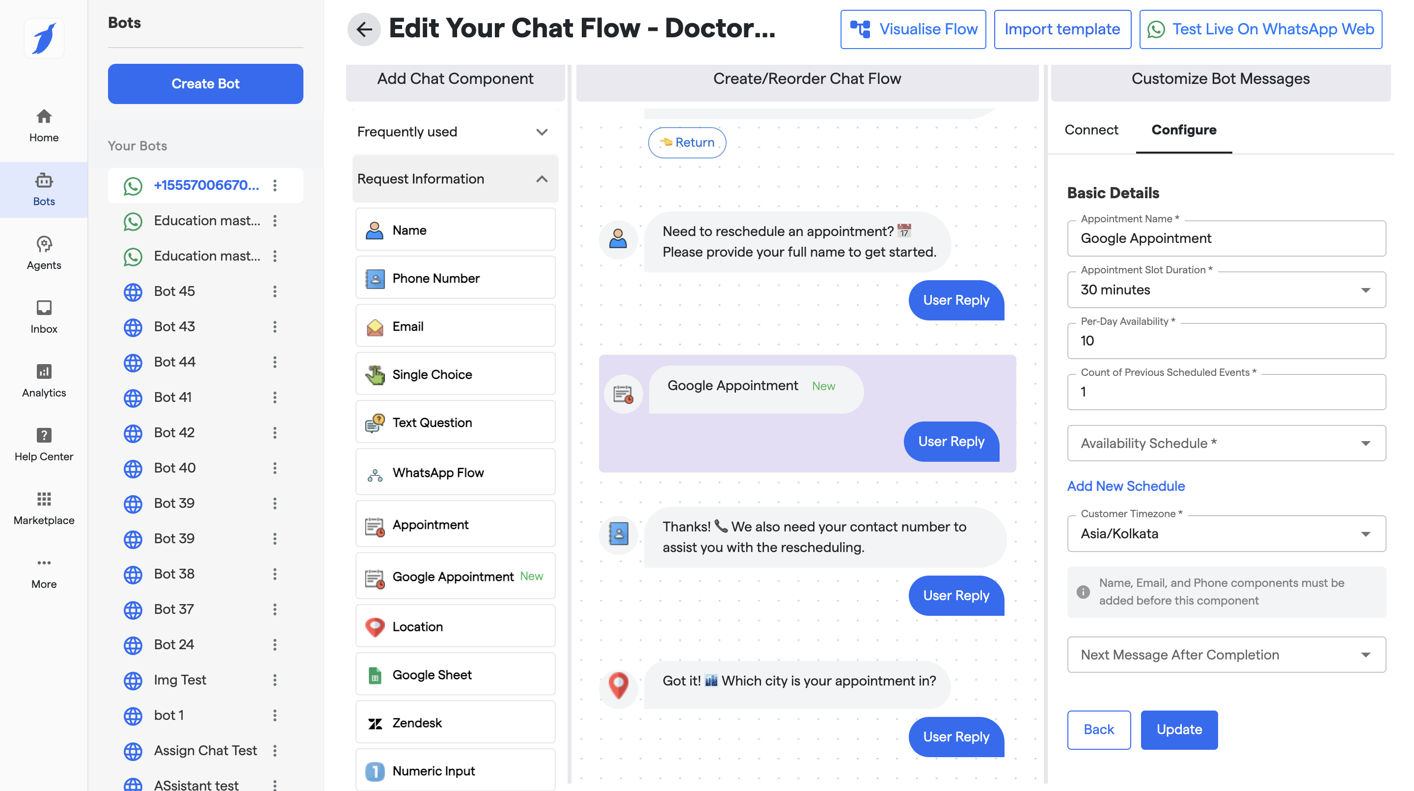This screenshot has width=1414, height=791.
Task: Switch to the Connect tab
Action: 1090,130
